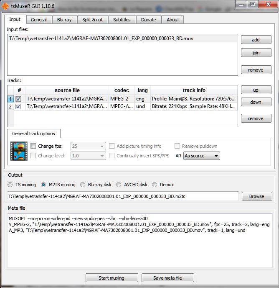Click the add input file button
279x288 pixels.
tap(256, 40)
